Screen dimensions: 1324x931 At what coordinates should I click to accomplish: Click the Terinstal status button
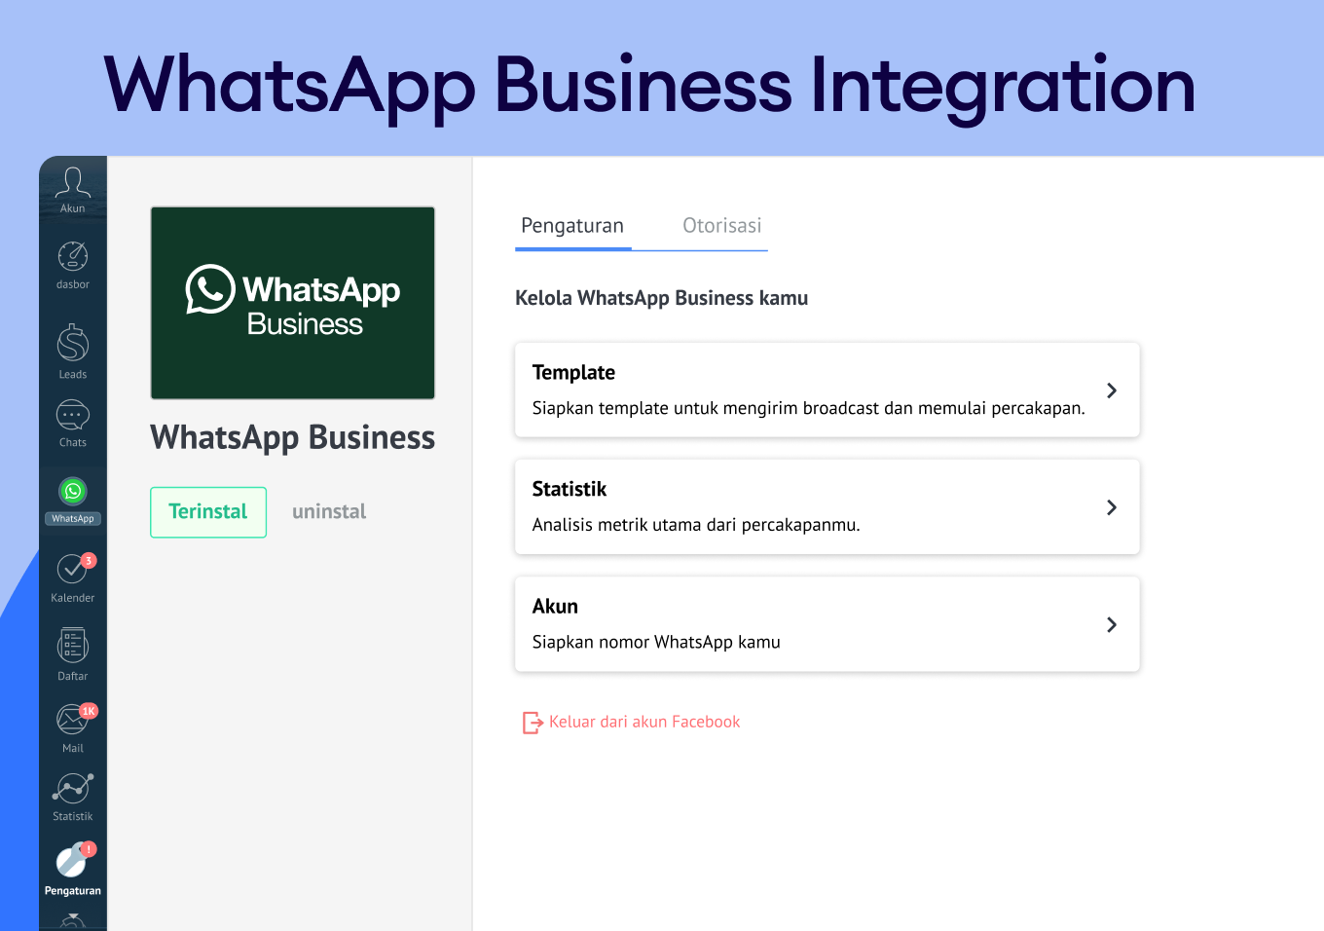[208, 512]
